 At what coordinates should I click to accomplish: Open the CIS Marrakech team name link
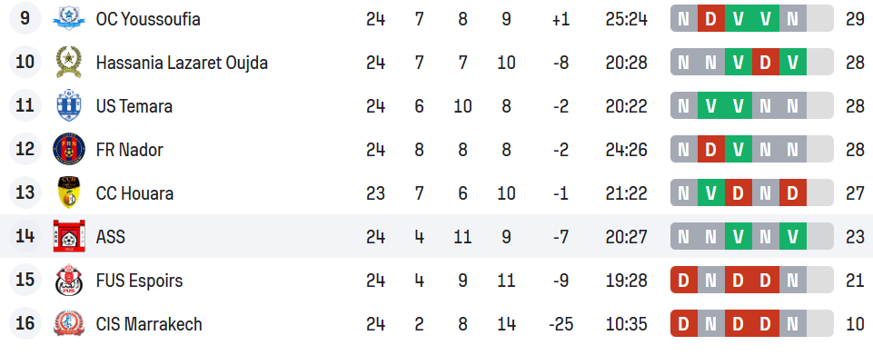point(149,324)
